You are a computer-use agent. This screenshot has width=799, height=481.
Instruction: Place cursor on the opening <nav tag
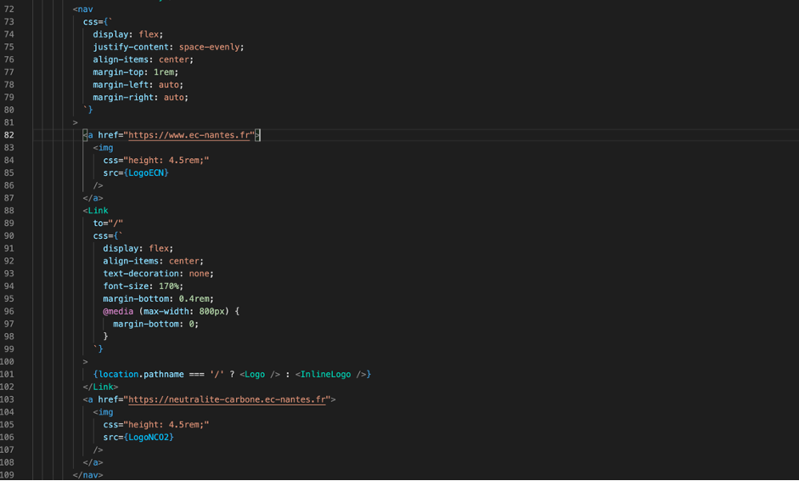82,9
